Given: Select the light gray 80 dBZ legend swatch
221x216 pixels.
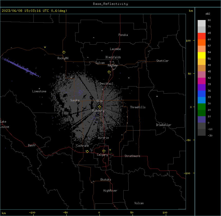Looking at the screenshot, I should pos(202,23).
